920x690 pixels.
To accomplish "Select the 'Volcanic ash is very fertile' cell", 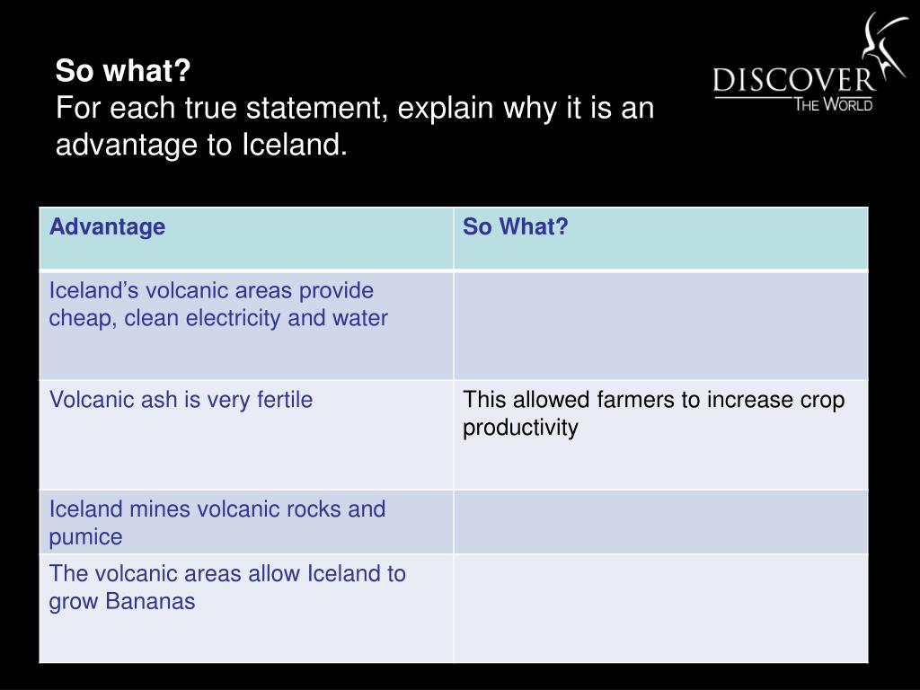I will [x=246, y=435].
